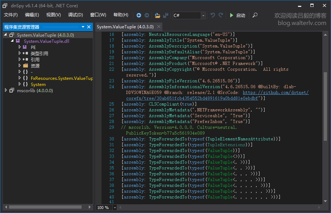Click ValueTuple type on line 32
This screenshot has height=213, width=331.
220,151
